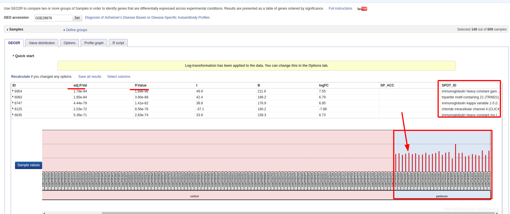Switch to R script tab
The image size is (510, 214).
(x=118, y=43)
